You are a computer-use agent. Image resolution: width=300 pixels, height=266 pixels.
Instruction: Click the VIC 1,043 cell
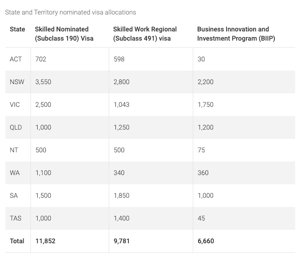[x=121, y=104]
